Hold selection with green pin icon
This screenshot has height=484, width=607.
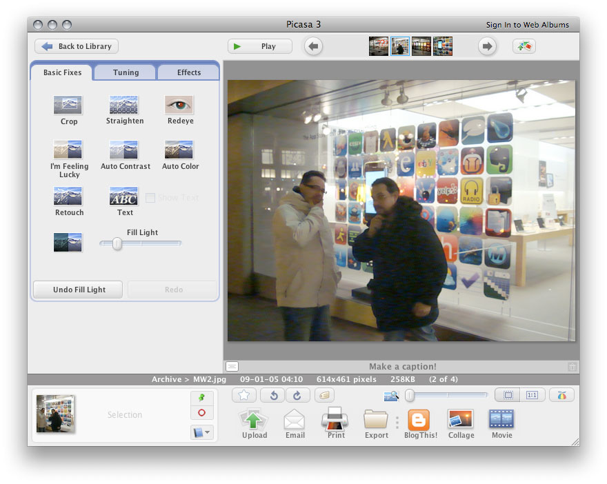click(201, 398)
